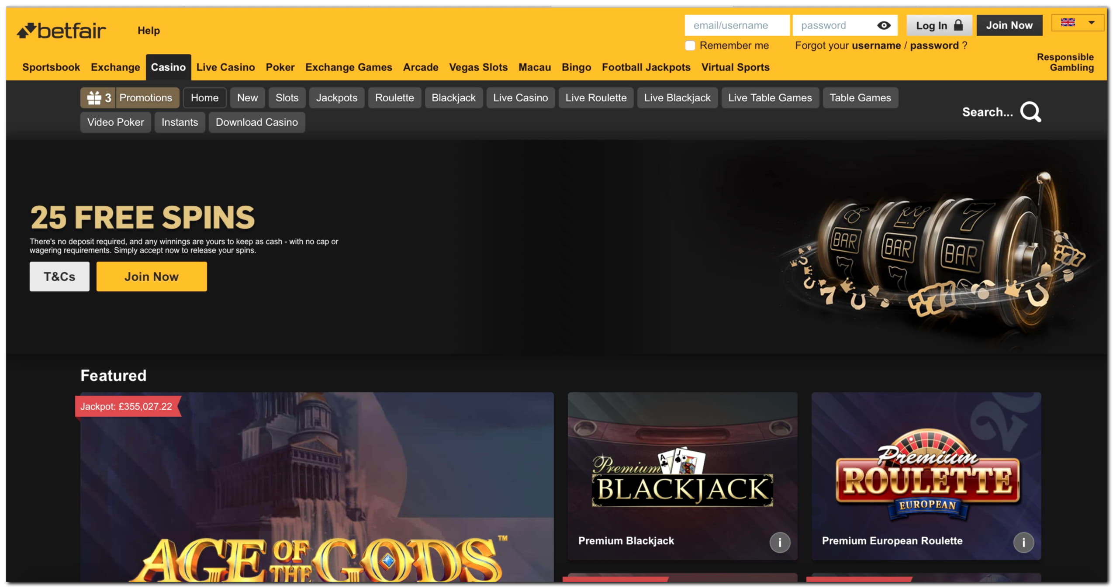Click the password input field
This screenshot has width=1113, height=588.
[845, 25]
